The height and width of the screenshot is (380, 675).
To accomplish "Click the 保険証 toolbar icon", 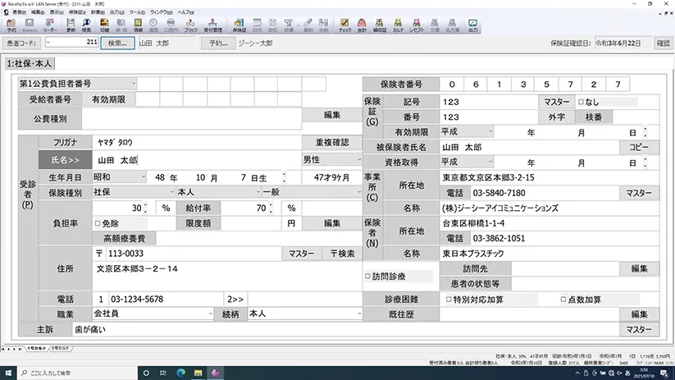I will click(x=239, y=25).
